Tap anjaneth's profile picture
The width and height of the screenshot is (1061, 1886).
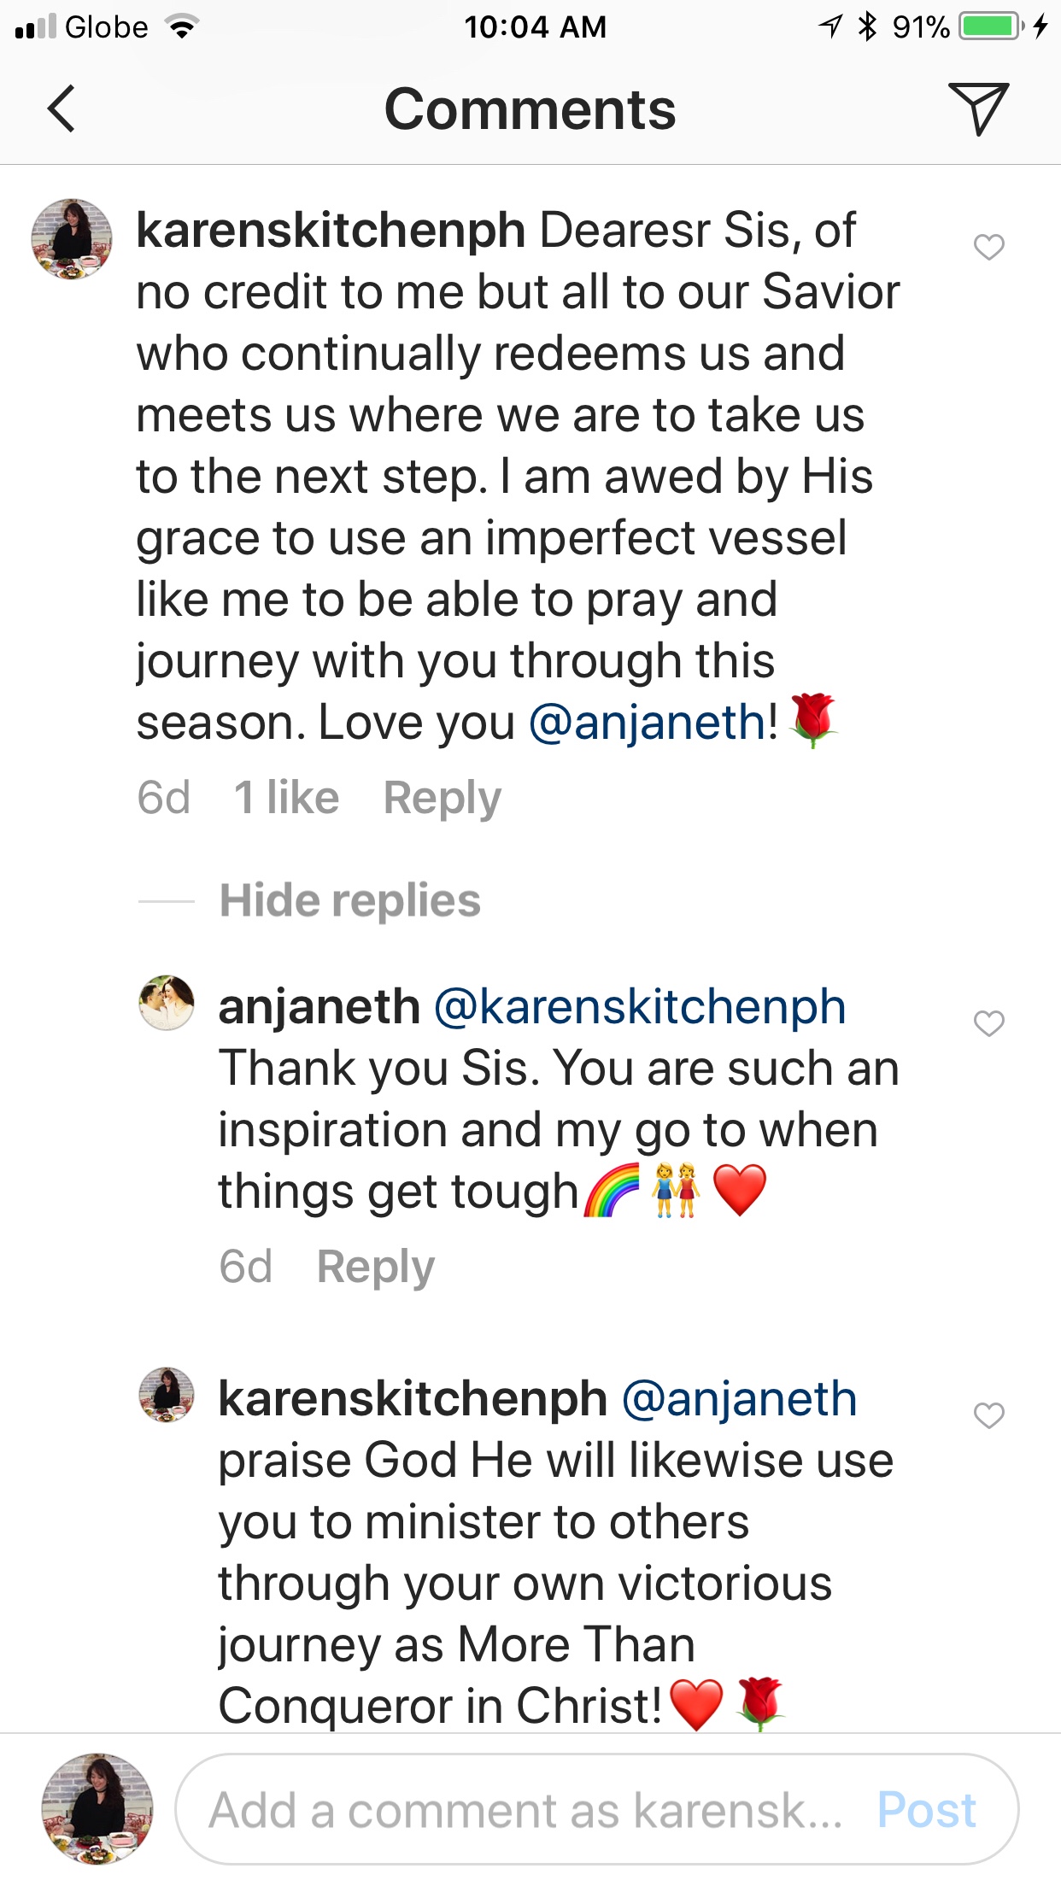pyautogui.click(x=167, y=1003)
